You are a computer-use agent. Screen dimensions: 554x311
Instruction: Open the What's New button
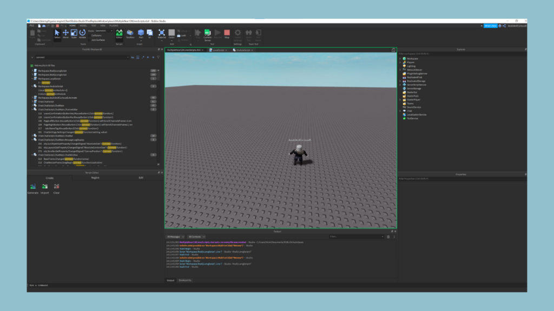pos(490,25)
